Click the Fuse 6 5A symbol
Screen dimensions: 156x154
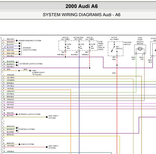[x=79, y=46]
